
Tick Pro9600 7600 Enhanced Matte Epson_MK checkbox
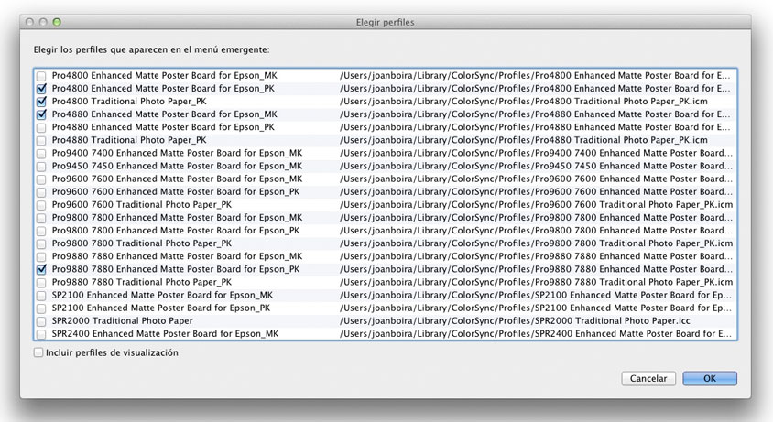point(41,179)
